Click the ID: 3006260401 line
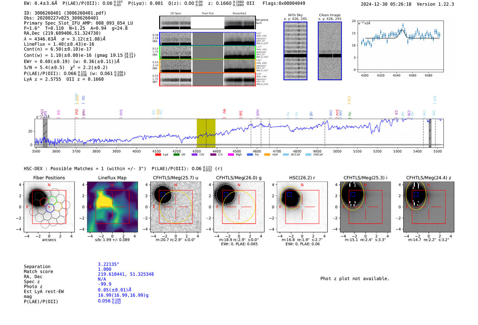This screenshot has width=478, height=325. coord(65,13)
